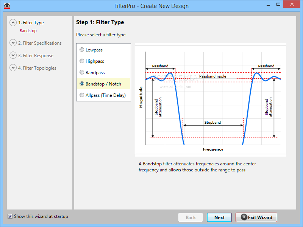Open the '4. Filter Topologies' step label

tap(37, 68)
